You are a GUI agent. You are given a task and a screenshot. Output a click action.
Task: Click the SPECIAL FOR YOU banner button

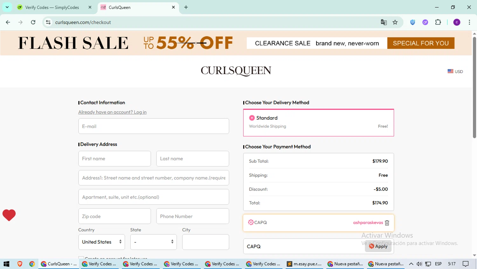tap(421, 43)
